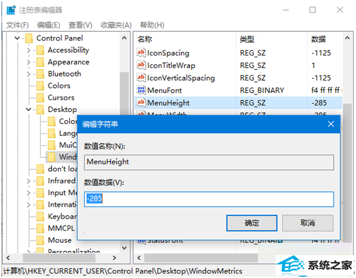Click values pane horizontal scroll left arrow
356x278 pixels.
point(138,258)
